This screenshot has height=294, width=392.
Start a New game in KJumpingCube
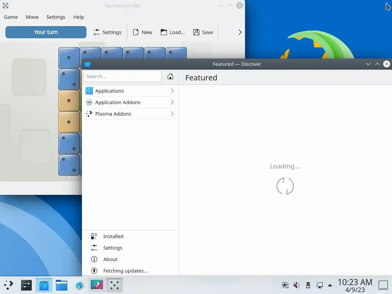142,32
